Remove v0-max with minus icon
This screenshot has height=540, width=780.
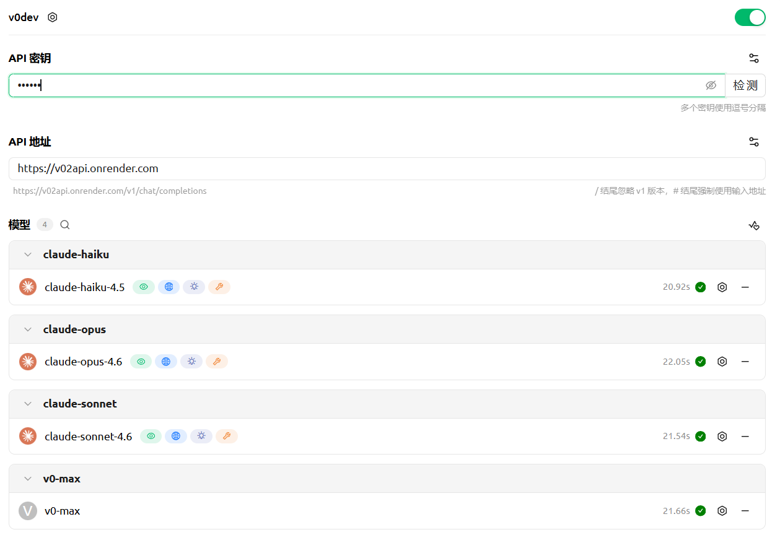click(745, 511)
